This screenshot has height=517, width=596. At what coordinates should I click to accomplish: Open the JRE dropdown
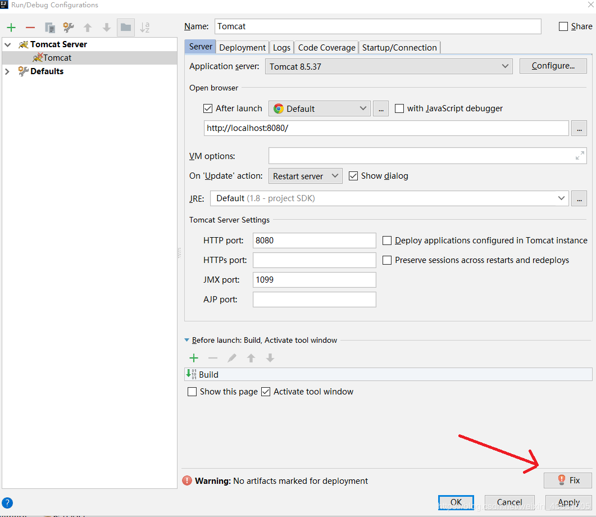tap(389, 198)
